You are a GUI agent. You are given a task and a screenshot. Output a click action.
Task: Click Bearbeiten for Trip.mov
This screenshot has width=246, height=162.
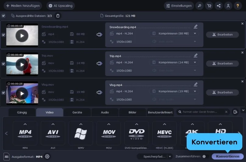pyautogui.click(x=223, y=64)
